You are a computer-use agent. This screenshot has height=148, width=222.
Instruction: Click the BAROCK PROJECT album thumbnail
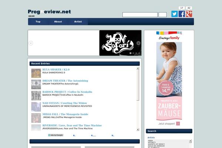(36, 95)
